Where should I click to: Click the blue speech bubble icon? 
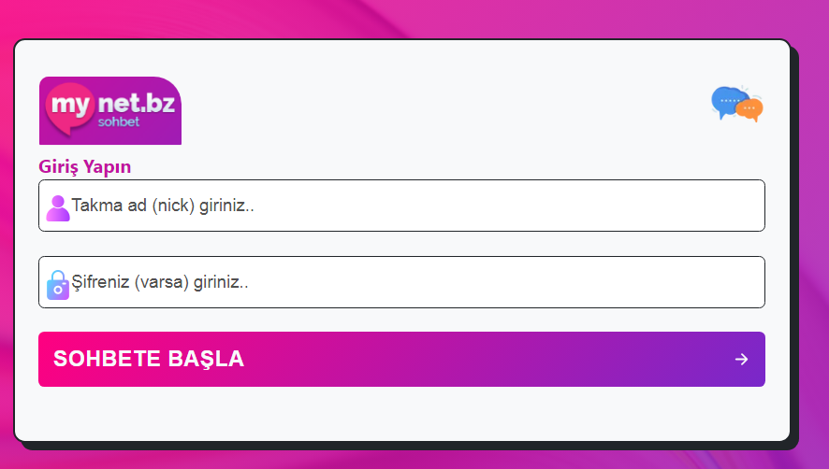pos(724,100)
